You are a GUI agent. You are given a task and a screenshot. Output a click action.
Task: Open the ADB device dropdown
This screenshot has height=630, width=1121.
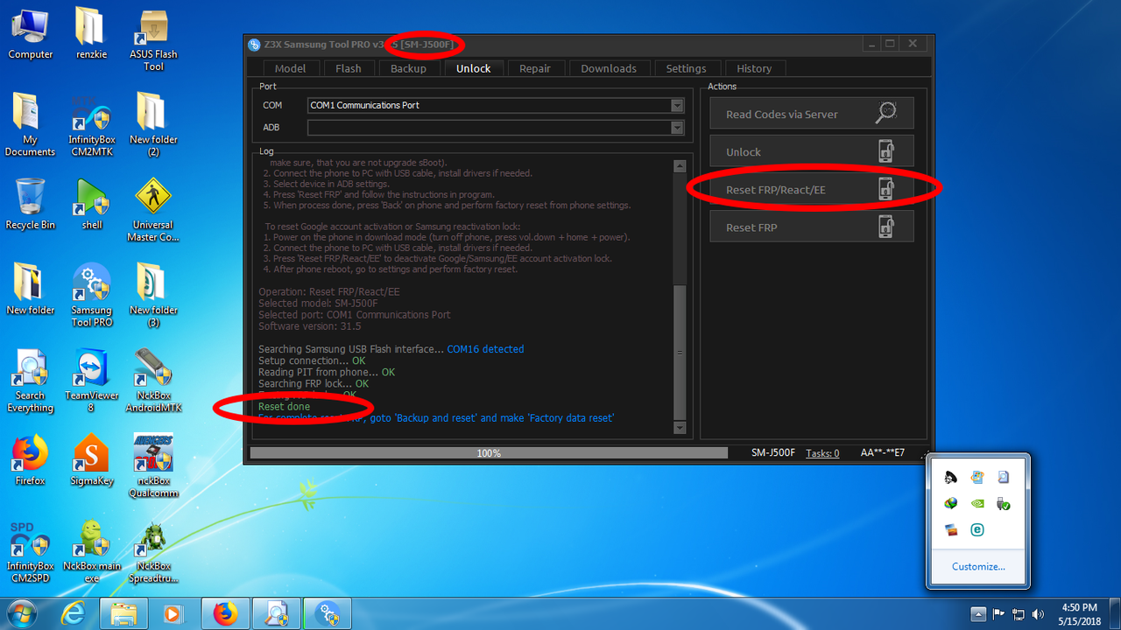pyautogui.click(x=677, y=128)
